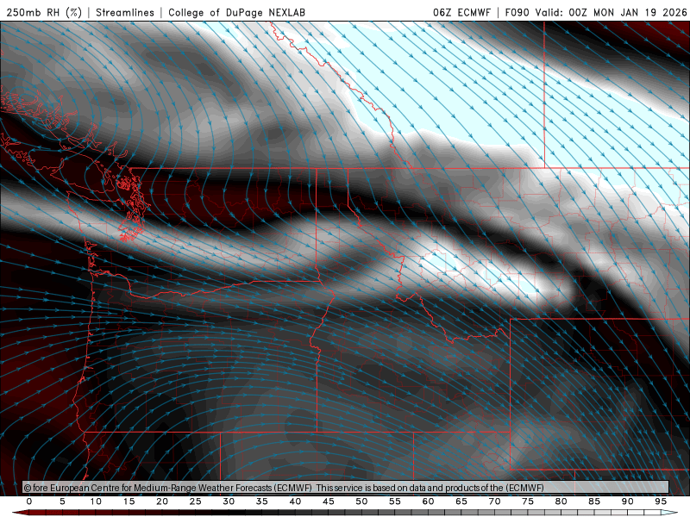Click the '06Z ECMWF' model run label
The image size is (690, 517).
tap(461, 12)
